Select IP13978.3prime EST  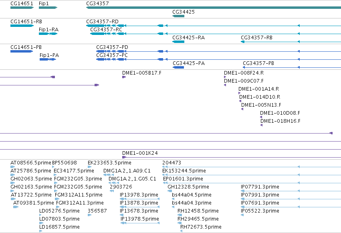pos(139,199)
